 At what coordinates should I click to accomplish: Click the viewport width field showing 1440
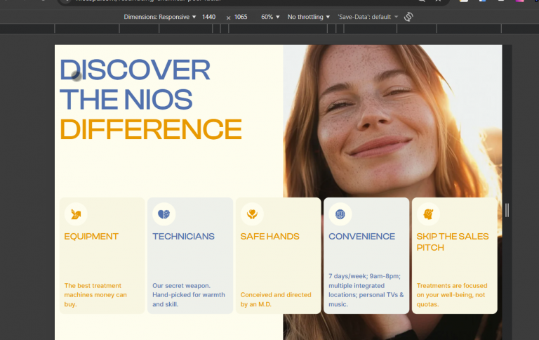(x=209, y=16)
